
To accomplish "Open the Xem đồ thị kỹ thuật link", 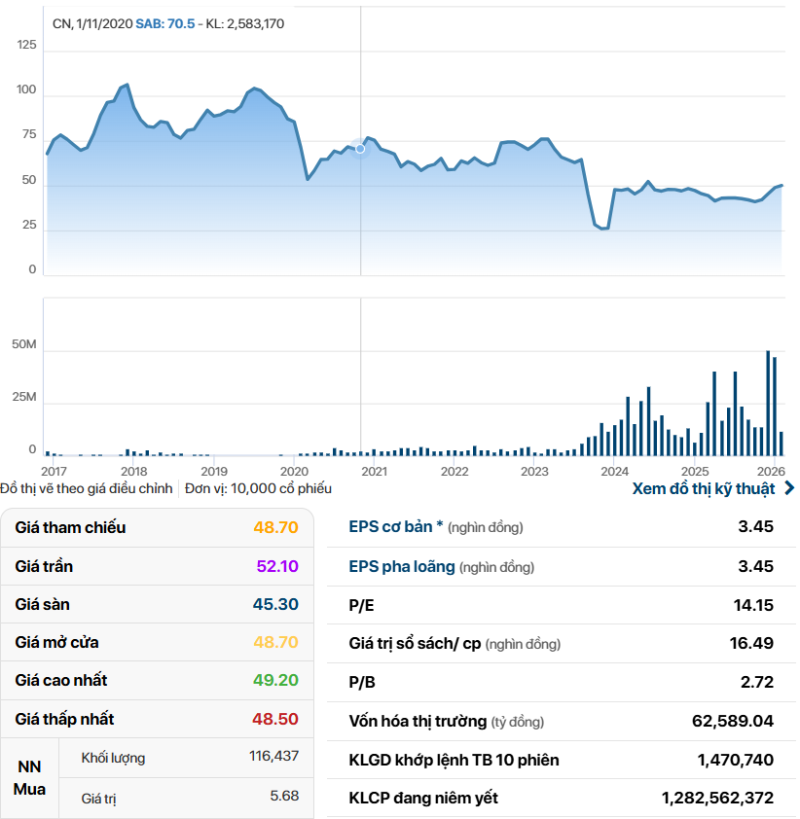I will click(x=703, y=488).
